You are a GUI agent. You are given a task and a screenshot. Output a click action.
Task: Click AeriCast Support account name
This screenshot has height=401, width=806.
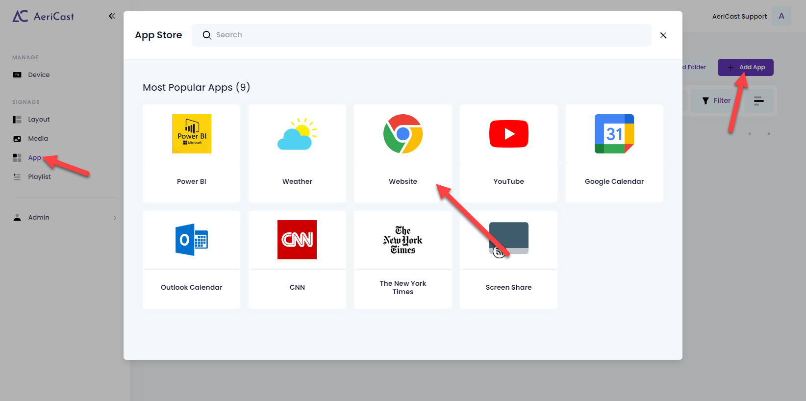tap(739, 16)
